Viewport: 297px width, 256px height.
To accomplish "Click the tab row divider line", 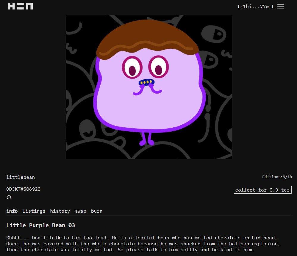I will click(x=149, y=216).
